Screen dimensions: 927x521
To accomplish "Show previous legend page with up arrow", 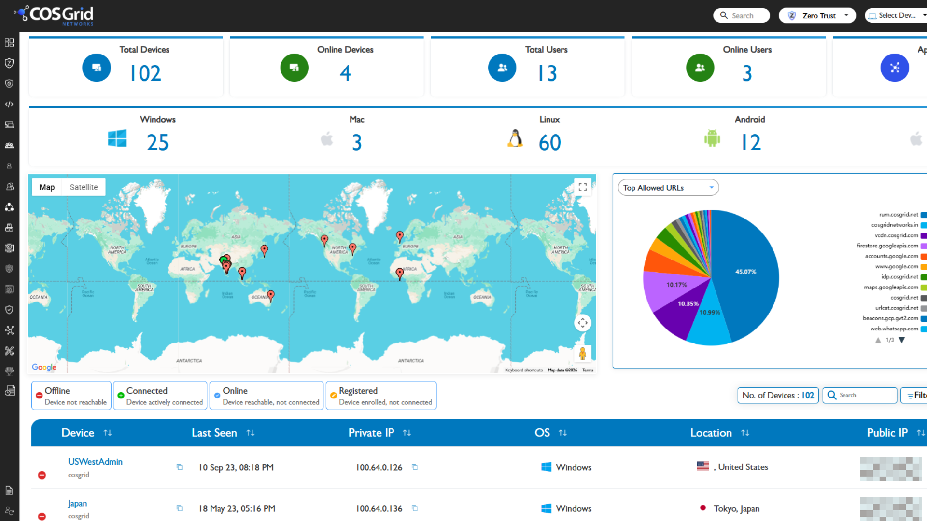I will click(878, 340).
